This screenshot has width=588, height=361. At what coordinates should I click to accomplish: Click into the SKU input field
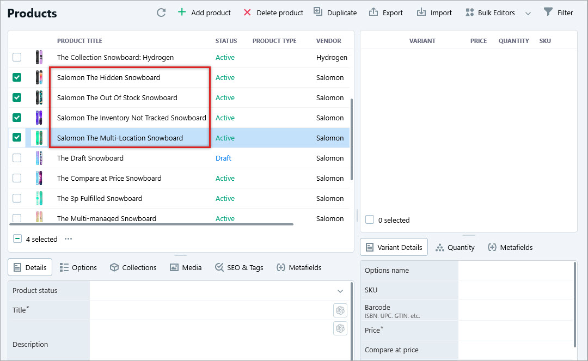coord(515,290)
